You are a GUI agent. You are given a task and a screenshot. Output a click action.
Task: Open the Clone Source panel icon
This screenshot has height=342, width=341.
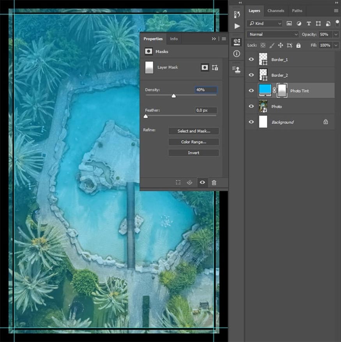click(237, 69)
